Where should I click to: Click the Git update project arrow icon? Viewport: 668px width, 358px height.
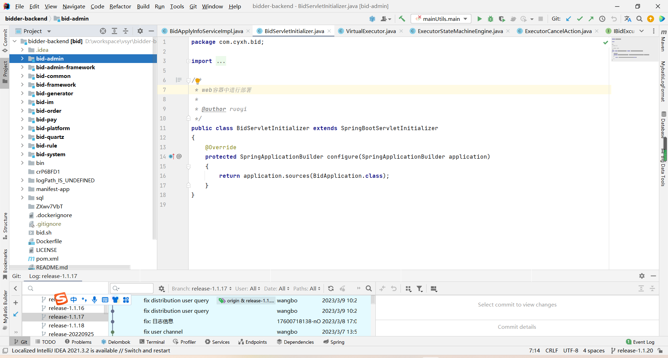click(x=568, y=19)
